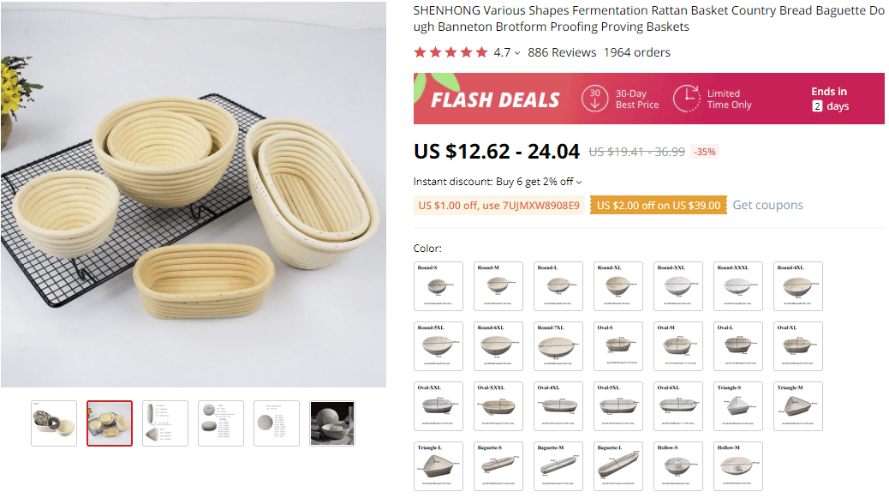Click the Limited Time Only clock icon
This screenshot has height=498, width=889.
click(x=686, y=99)
